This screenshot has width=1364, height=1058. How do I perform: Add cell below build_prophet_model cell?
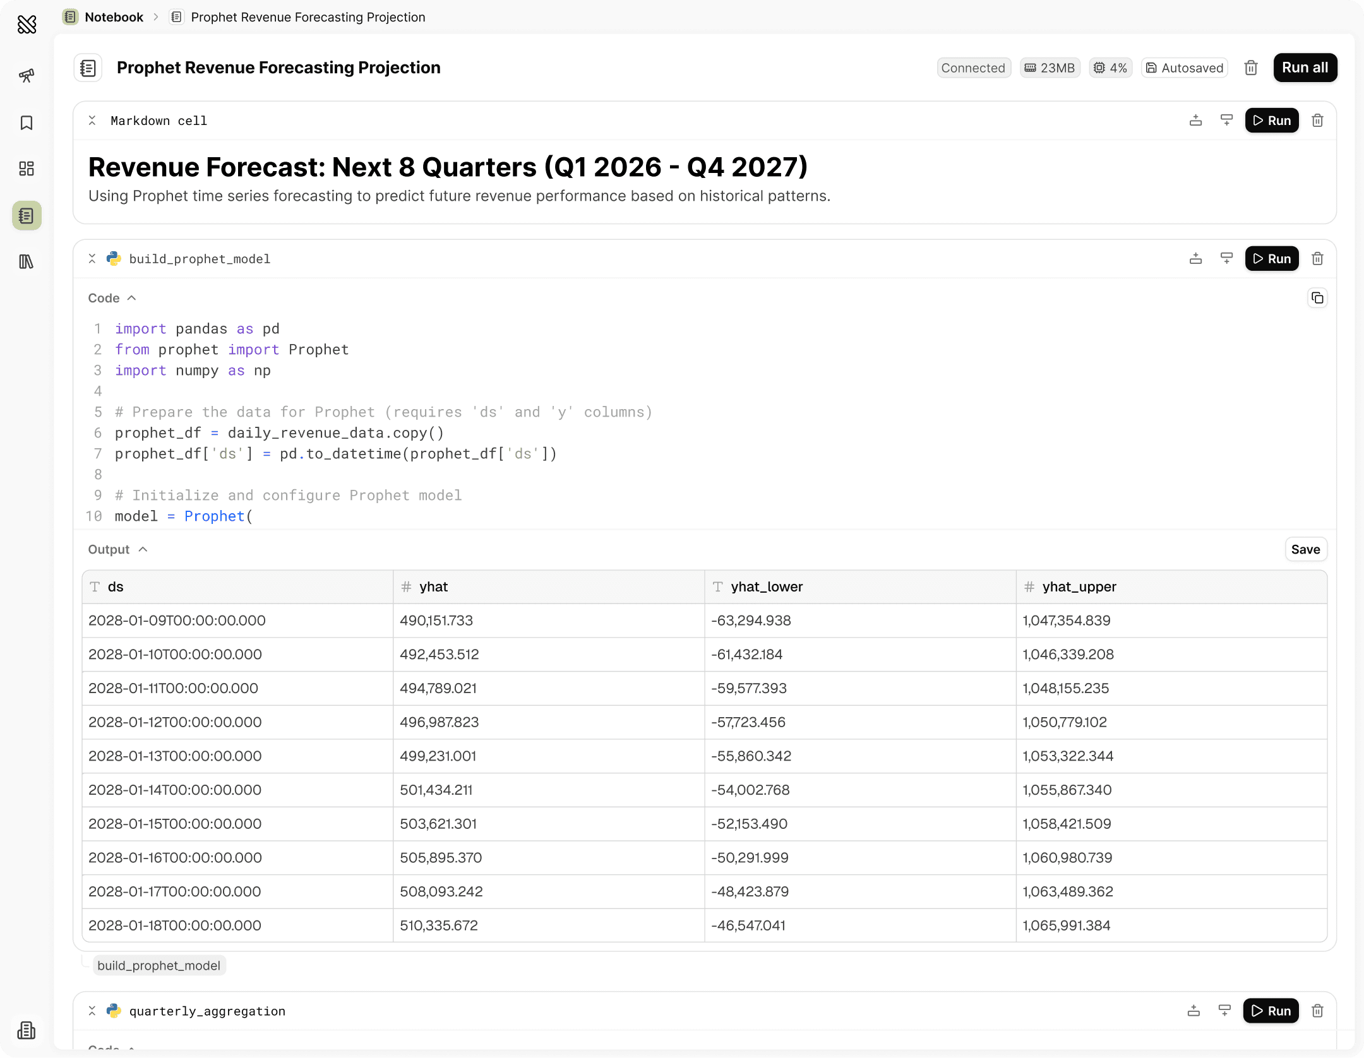(1226, 259)
